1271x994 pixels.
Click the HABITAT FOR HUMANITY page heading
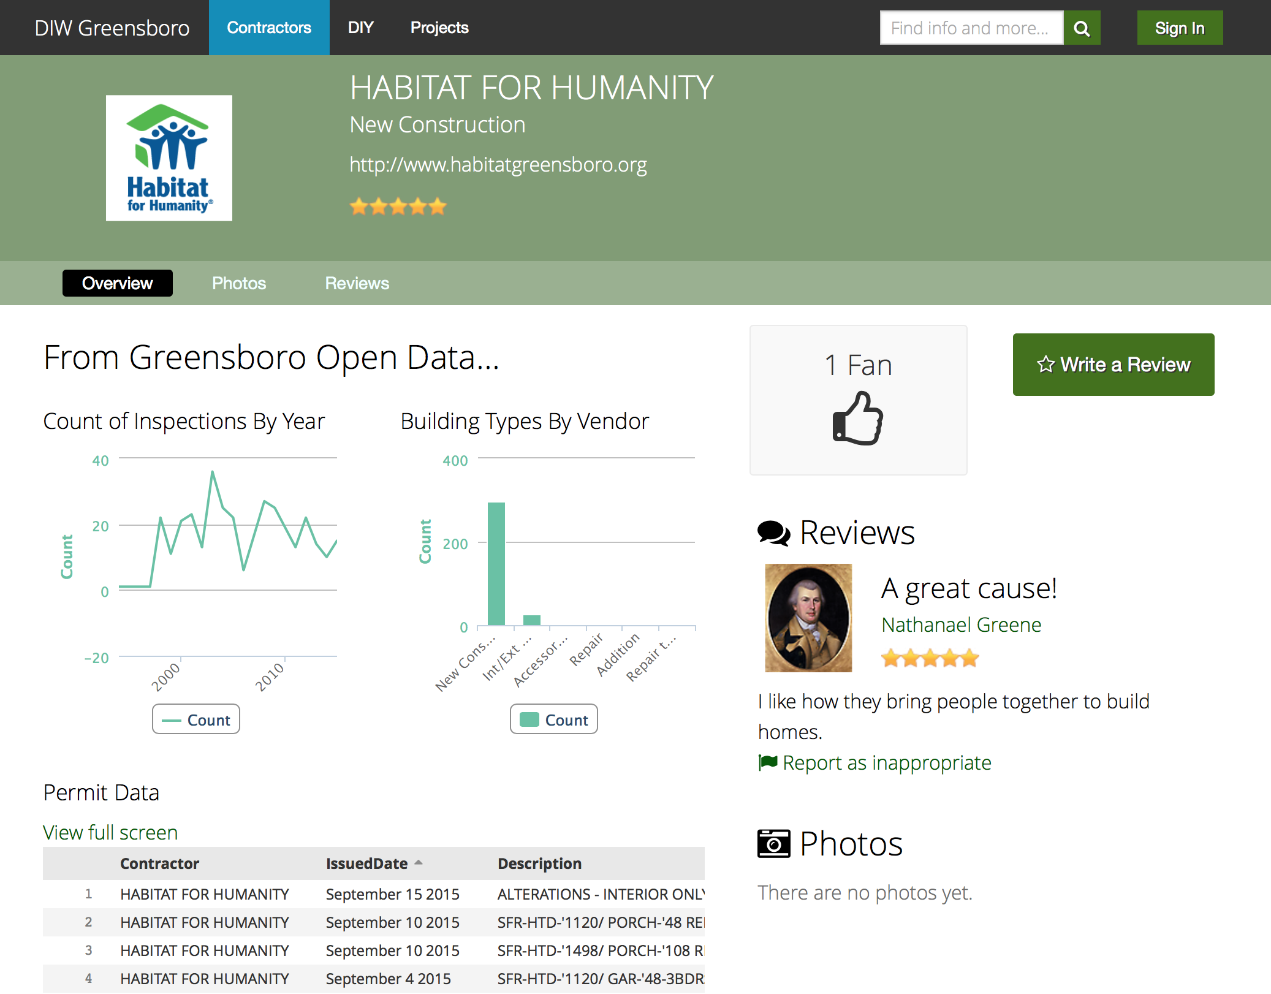click(531, 88)
